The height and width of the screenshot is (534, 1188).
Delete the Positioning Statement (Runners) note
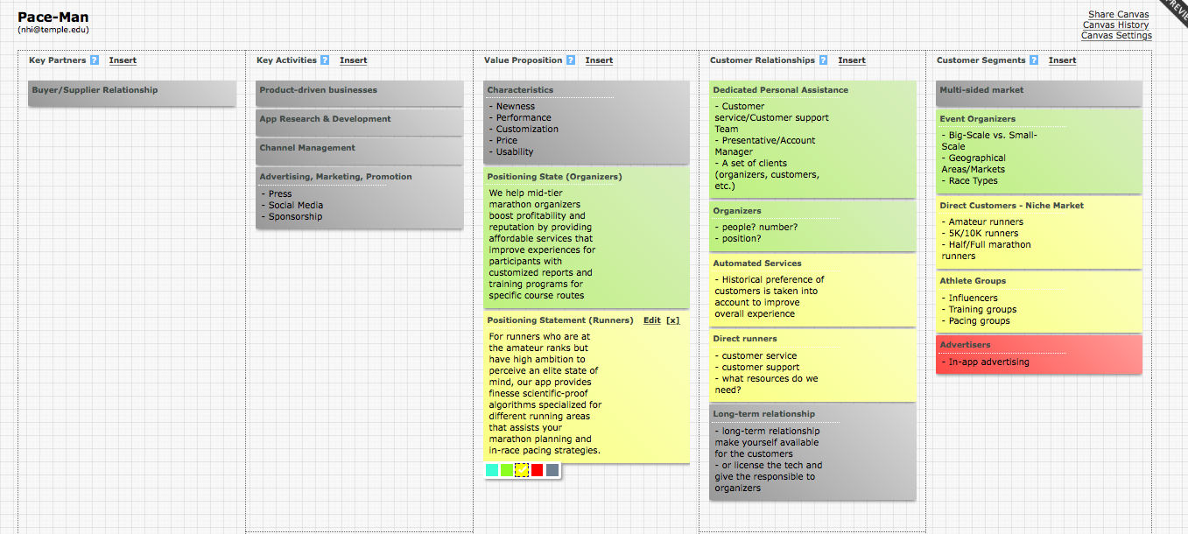pyautogui.click(x=672, y=320)
